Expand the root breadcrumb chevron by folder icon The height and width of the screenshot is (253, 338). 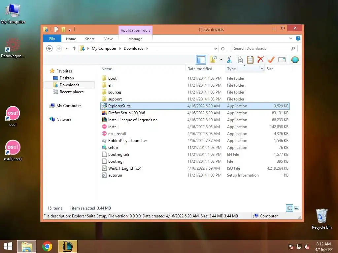pos(88,48)
